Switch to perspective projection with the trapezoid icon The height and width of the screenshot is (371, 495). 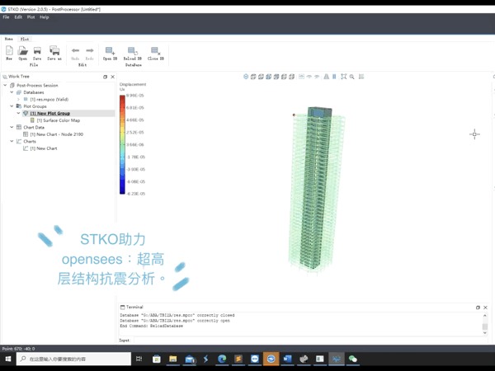tap(327, 77)
